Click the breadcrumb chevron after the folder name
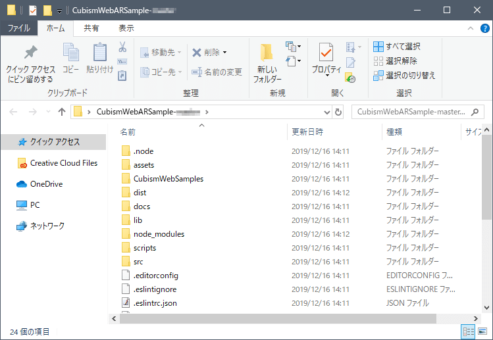Viewport: 493px width, 340px height. click(x=207, y=112)
